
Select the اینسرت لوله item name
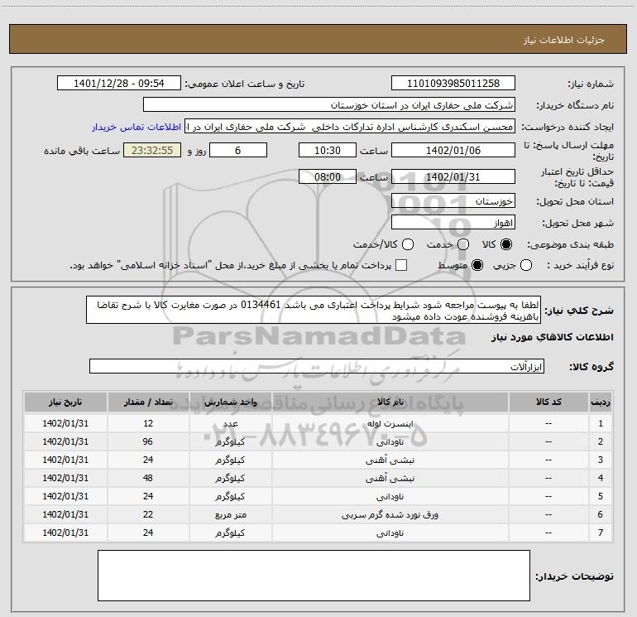[390, 424]
